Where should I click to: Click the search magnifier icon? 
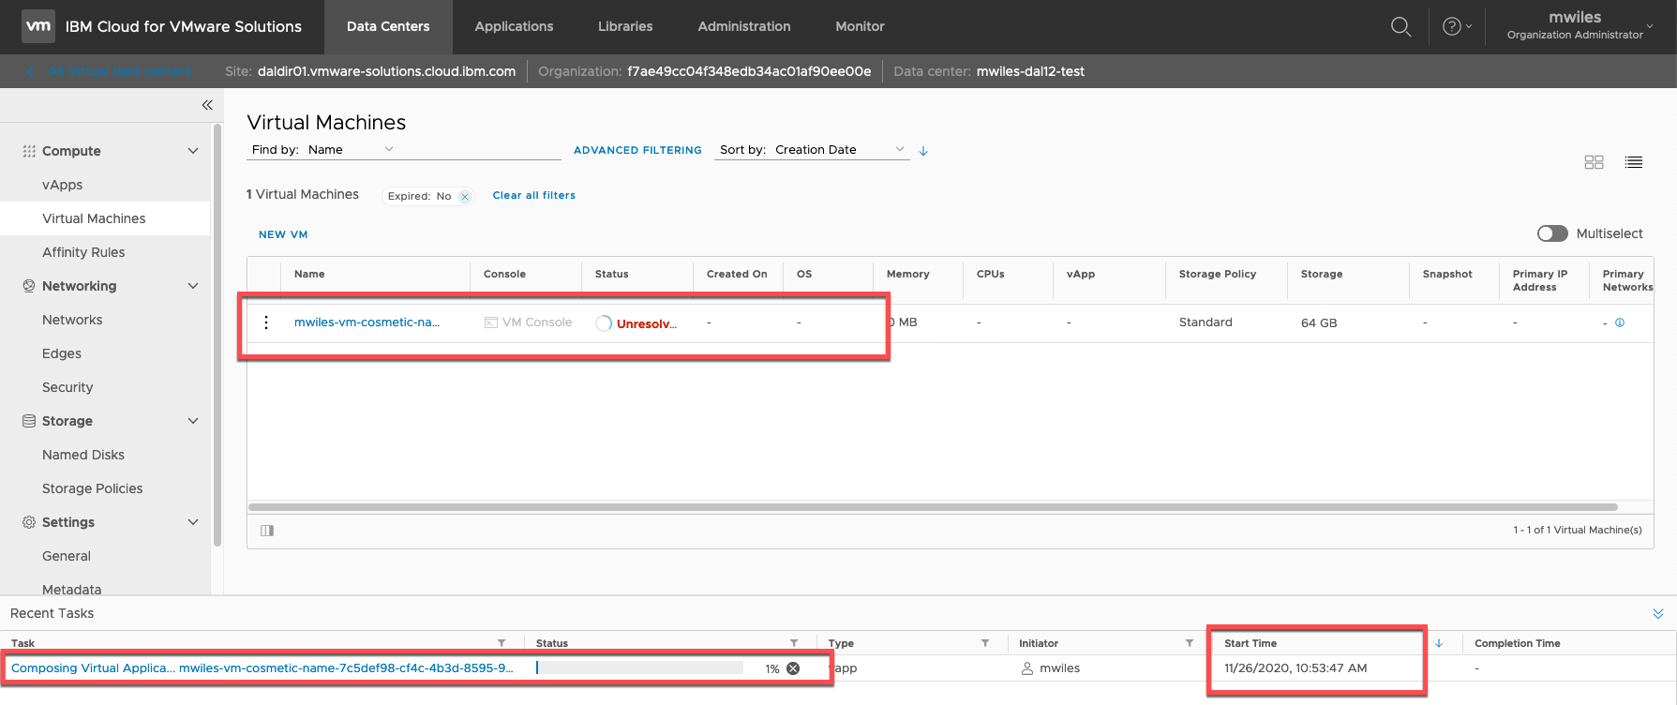click(1400, 26)
